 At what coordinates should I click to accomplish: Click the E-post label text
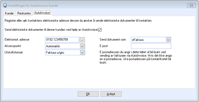coord(104,46)
